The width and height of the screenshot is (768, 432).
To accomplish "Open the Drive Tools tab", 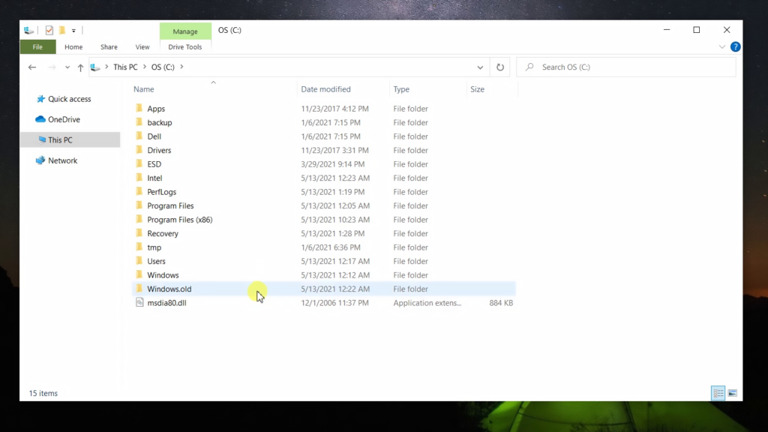I will pos(185,47).
